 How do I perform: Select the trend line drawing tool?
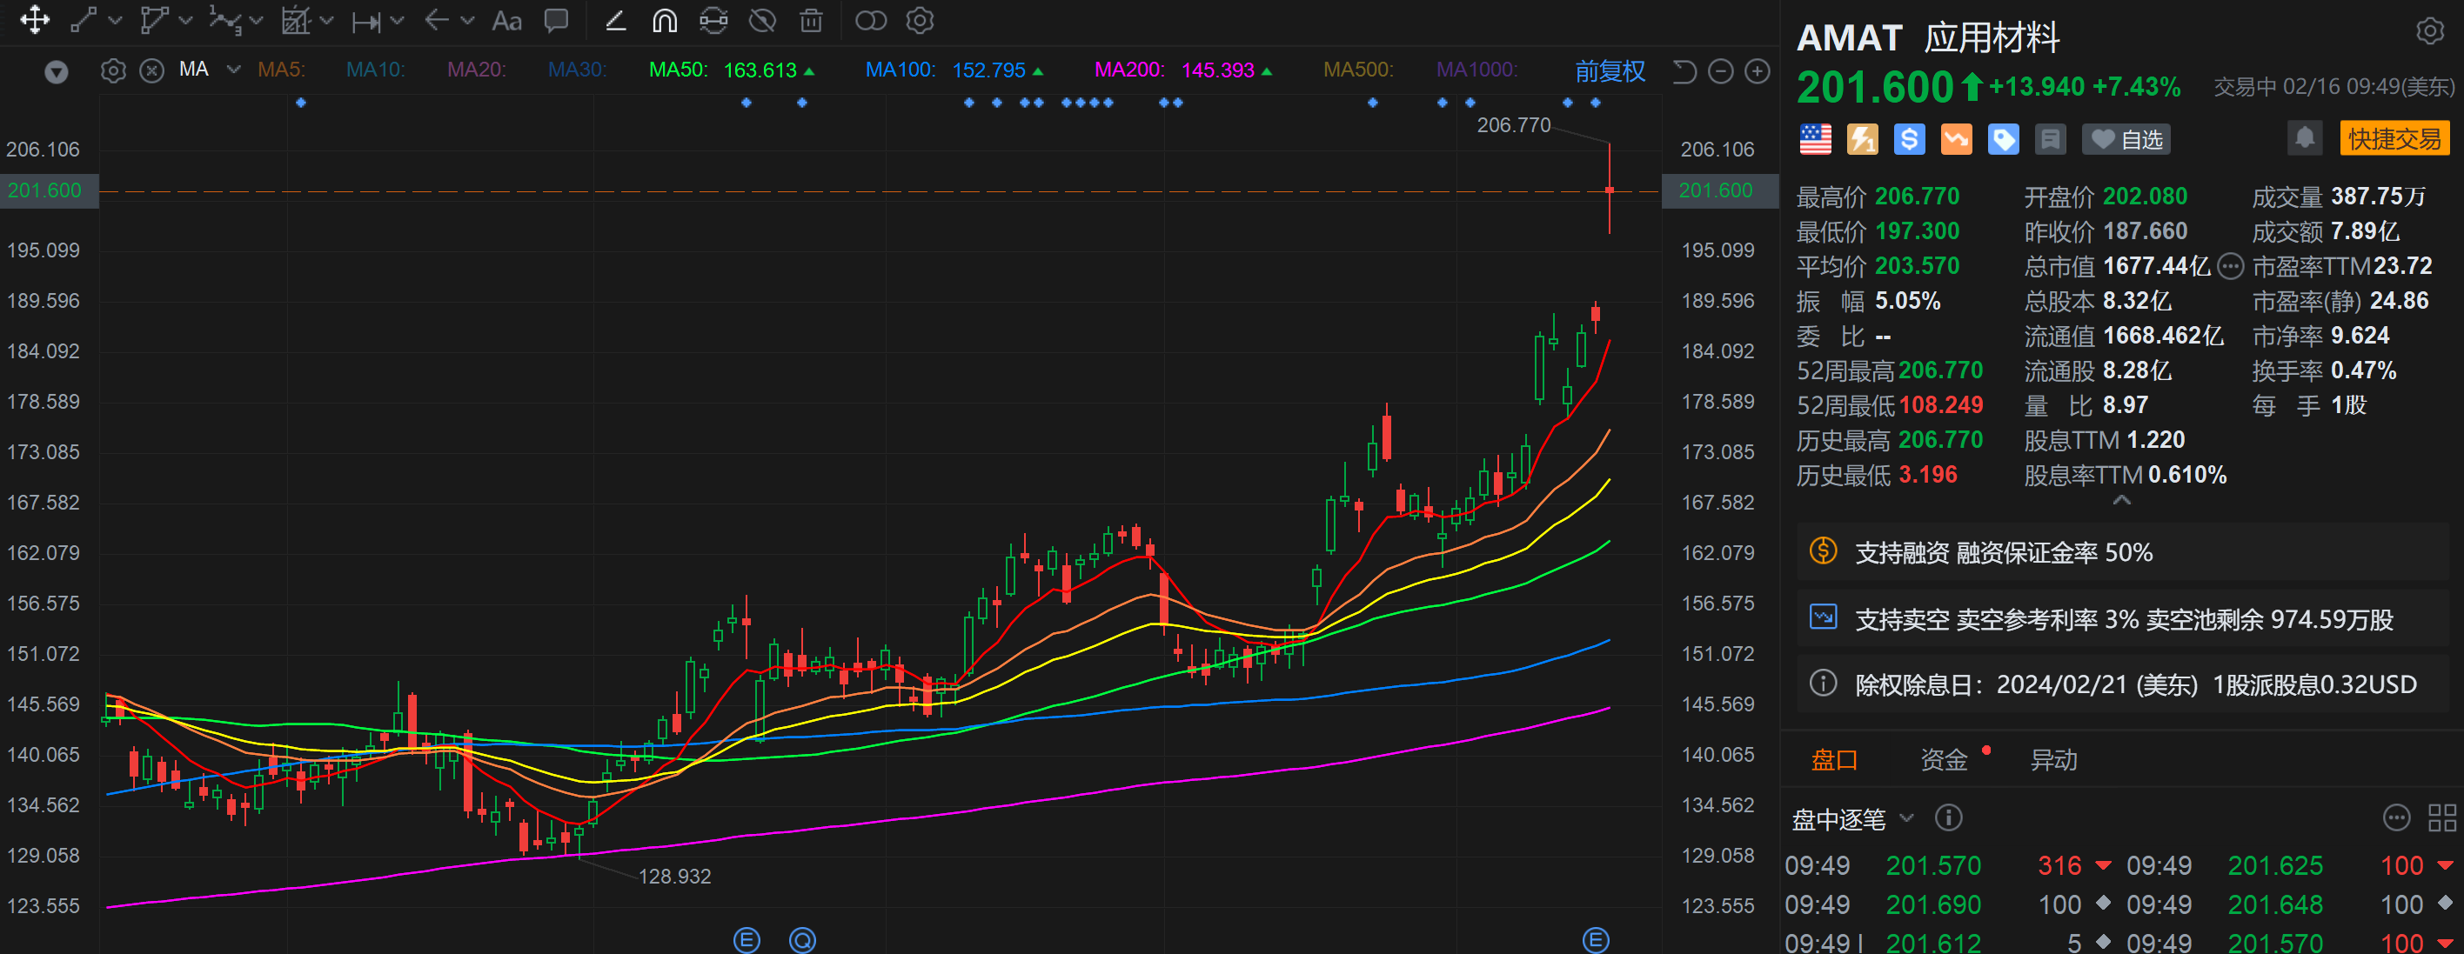click(84, 20)
